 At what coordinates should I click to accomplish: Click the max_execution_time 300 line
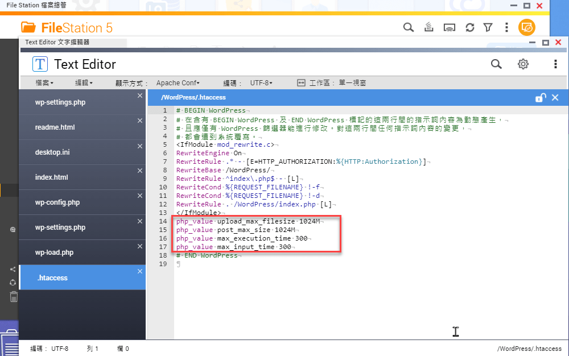pos(242,238)
